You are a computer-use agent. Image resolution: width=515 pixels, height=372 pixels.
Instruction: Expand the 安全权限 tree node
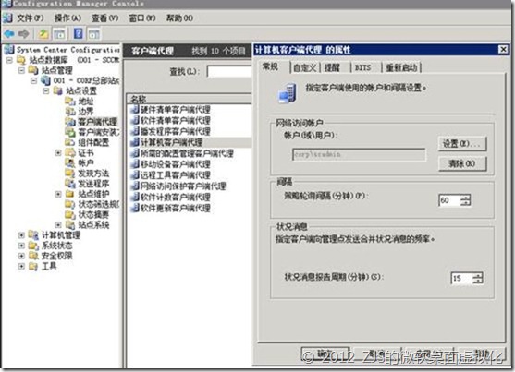coord(21,256)
